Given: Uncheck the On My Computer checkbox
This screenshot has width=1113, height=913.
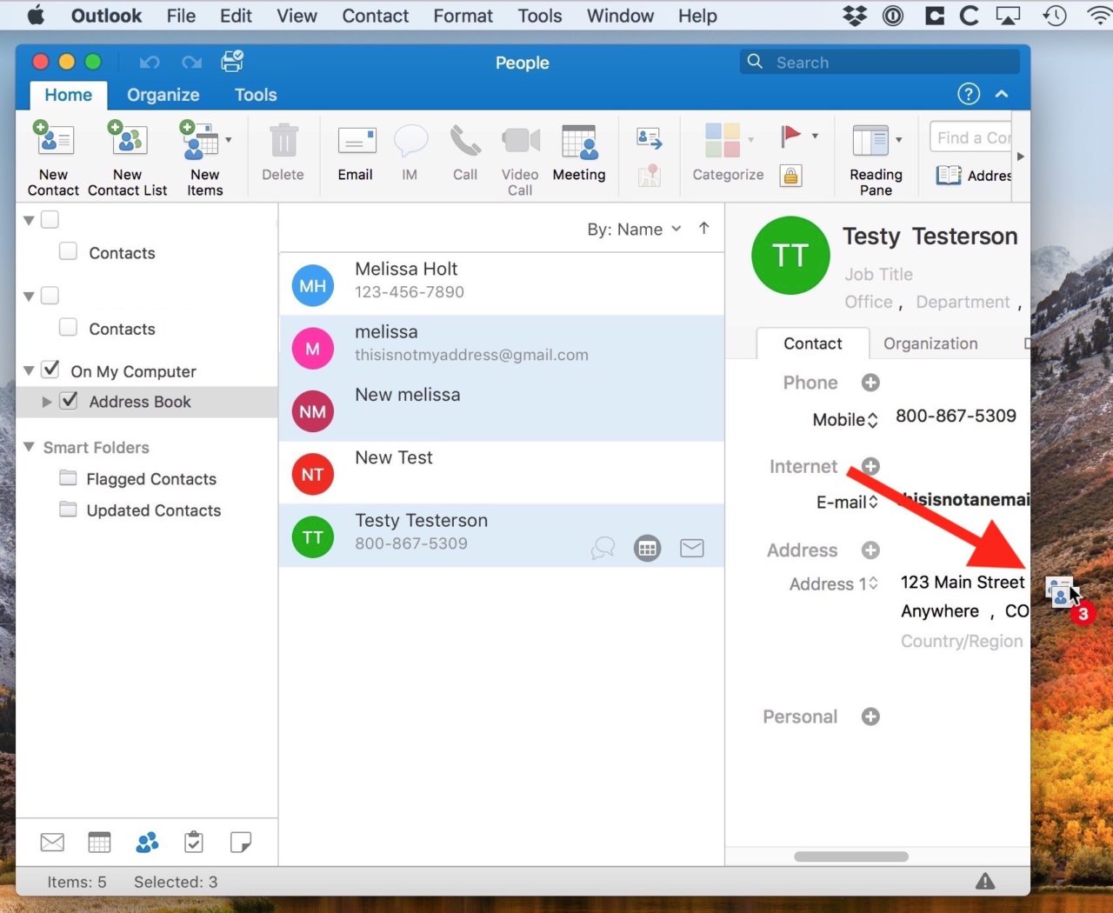Looking at the screenshot, I should (50, 369).
